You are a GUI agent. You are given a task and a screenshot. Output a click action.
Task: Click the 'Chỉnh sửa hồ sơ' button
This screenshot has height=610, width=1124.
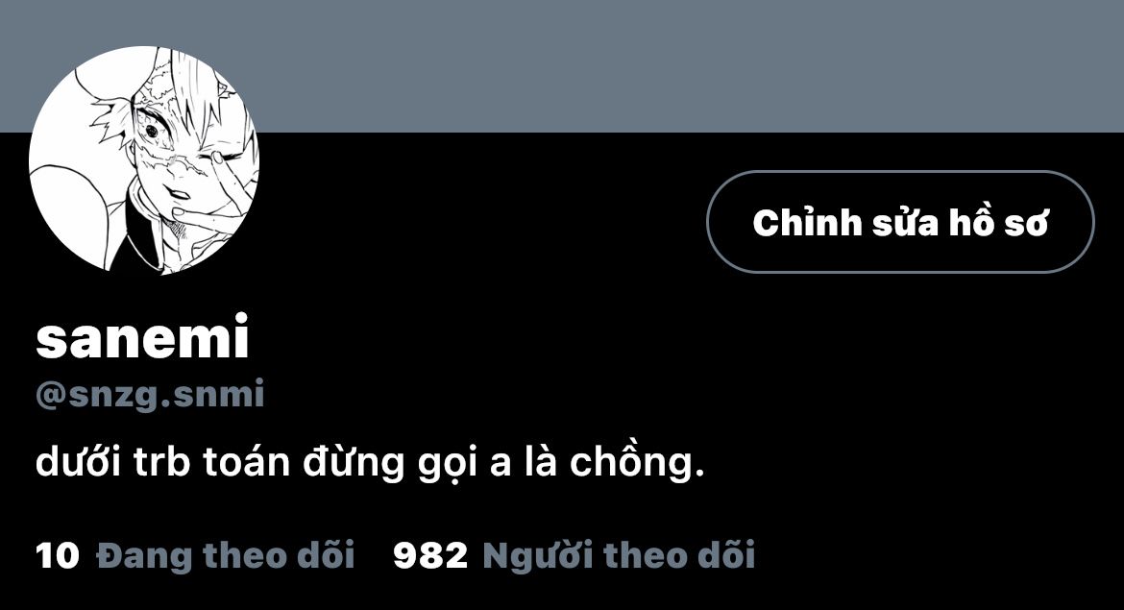click(x=900, y=222)
